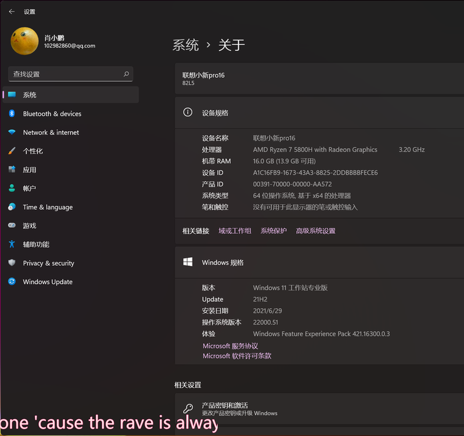Click the 系统 breadcrumb in page title

[185, 45]
